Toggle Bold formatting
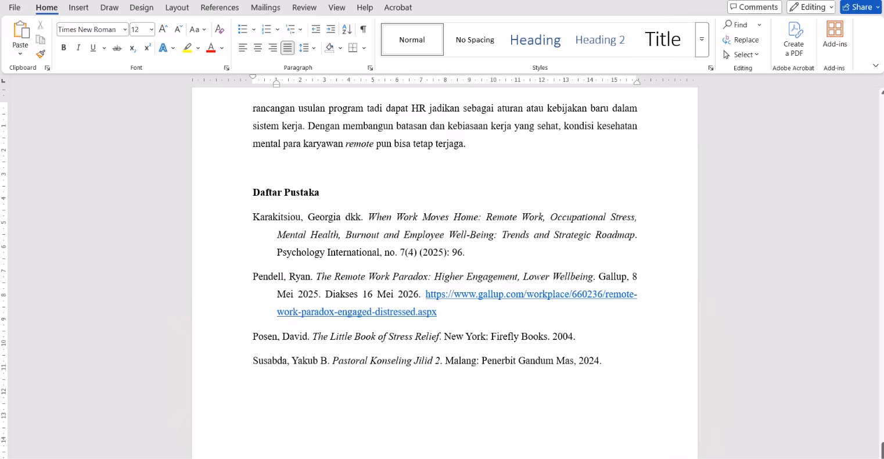Image resolution: width=884 pixels, height=459 pixels. coord(63,48)
